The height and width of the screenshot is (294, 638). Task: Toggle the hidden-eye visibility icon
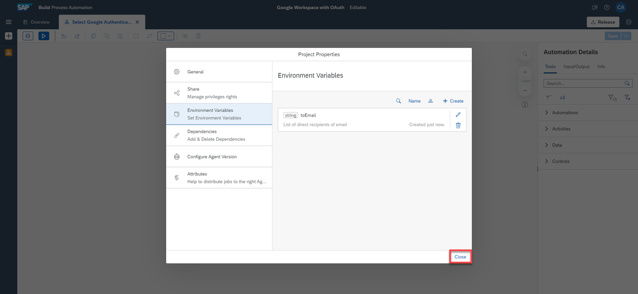[x=185, y=36]
